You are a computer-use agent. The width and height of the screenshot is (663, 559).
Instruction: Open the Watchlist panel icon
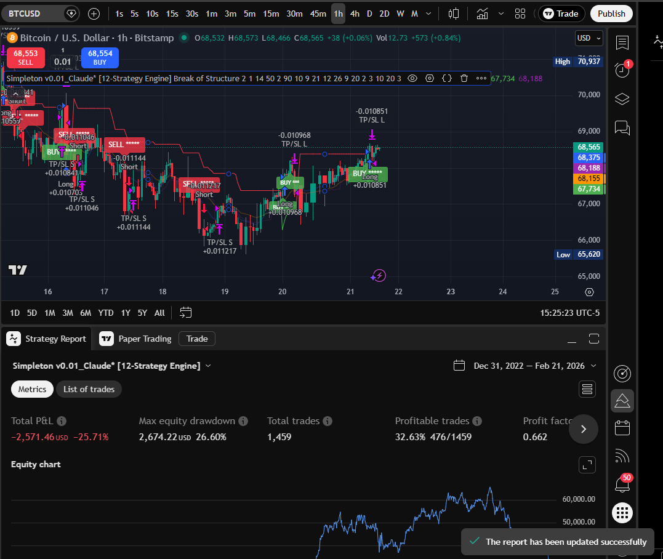[622, 42]
